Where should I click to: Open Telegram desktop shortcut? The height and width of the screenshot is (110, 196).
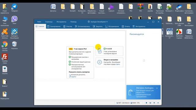coord(14,7)
